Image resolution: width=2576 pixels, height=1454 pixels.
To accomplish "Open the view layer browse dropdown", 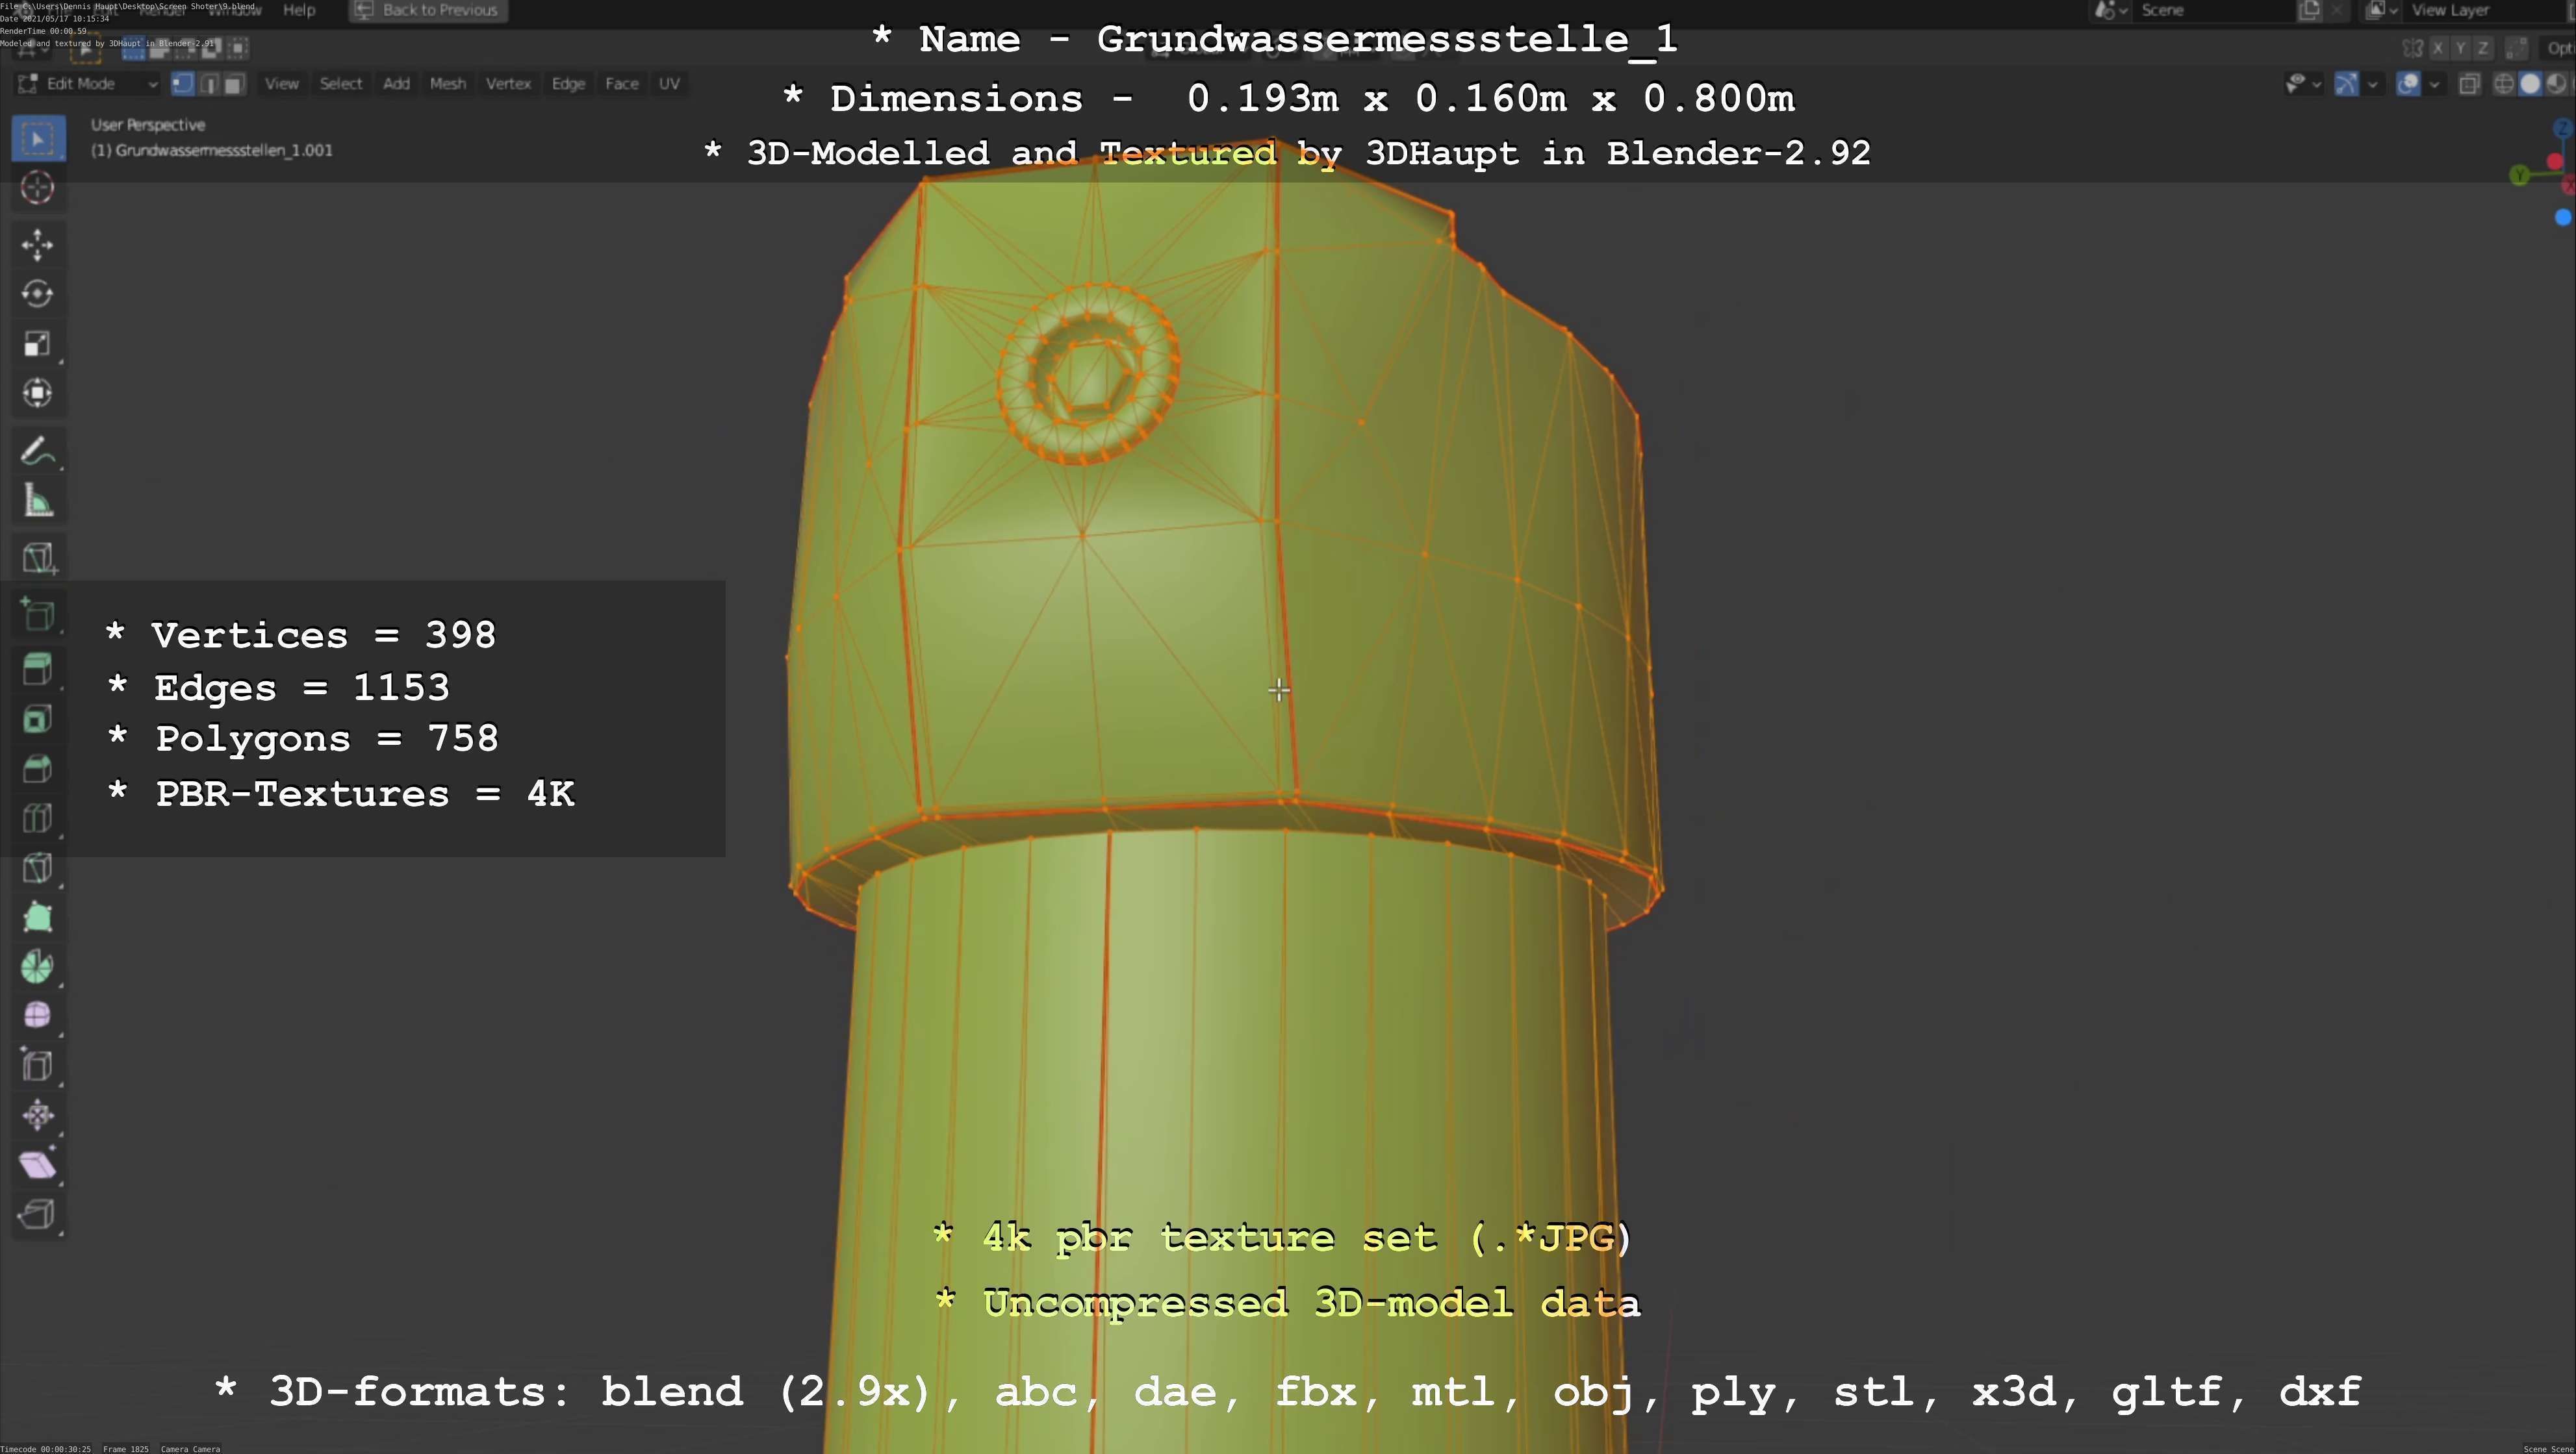I will click(x=2381, y=10).
